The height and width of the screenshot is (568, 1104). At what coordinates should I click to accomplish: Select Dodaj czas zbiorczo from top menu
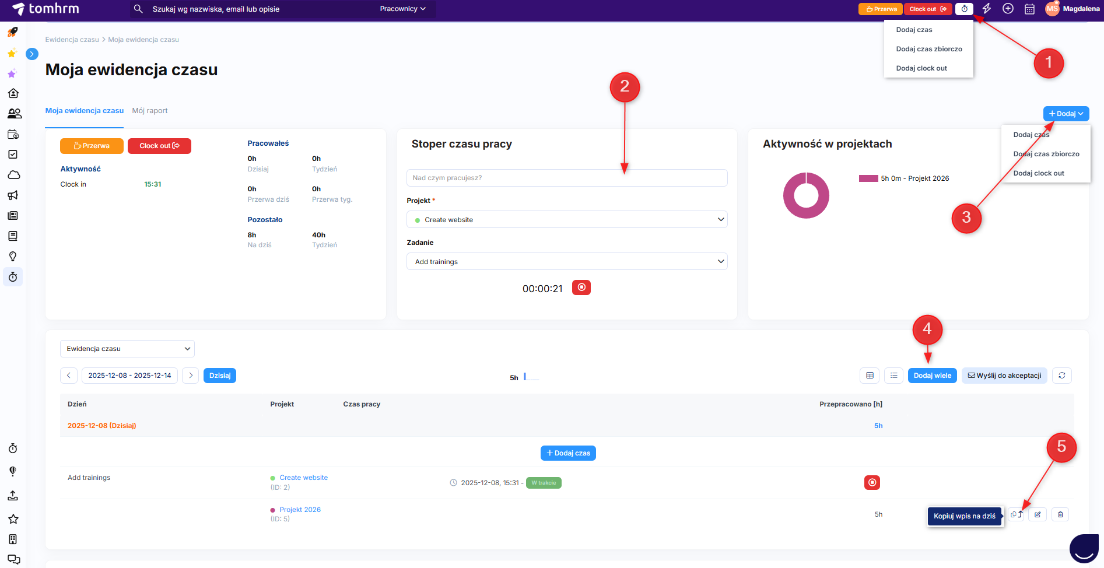click(928, 49)
